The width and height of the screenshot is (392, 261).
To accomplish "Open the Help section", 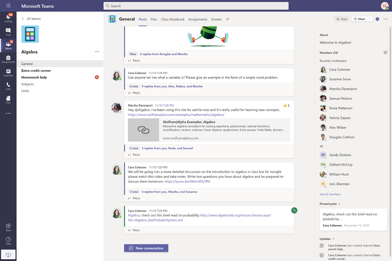I will pyautogui.click(x=8, y=241).
